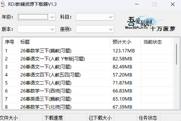The width and height of the screenshot is (181, 121).
Task: Click the RDJ app icon in title bar
Action: (3, 4)
